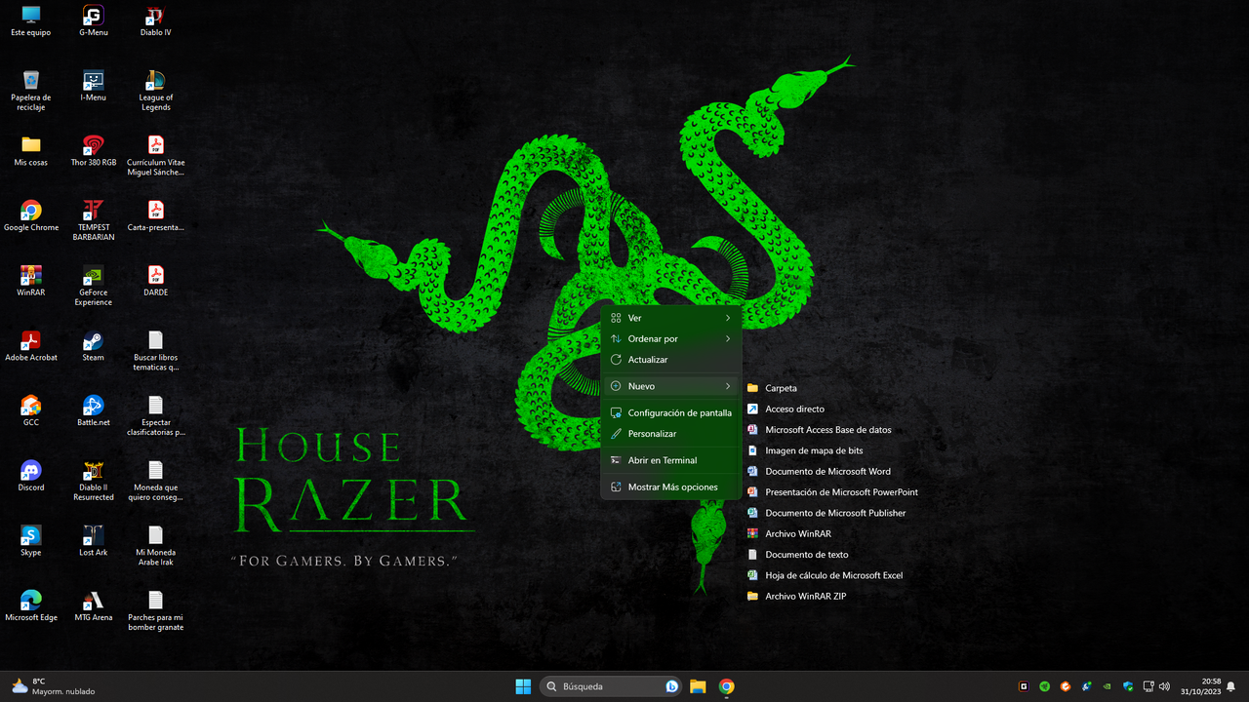Screen dimensions: 1249x702
Task: Select the Discord desktop shortcut
Action: pos(31,476)
